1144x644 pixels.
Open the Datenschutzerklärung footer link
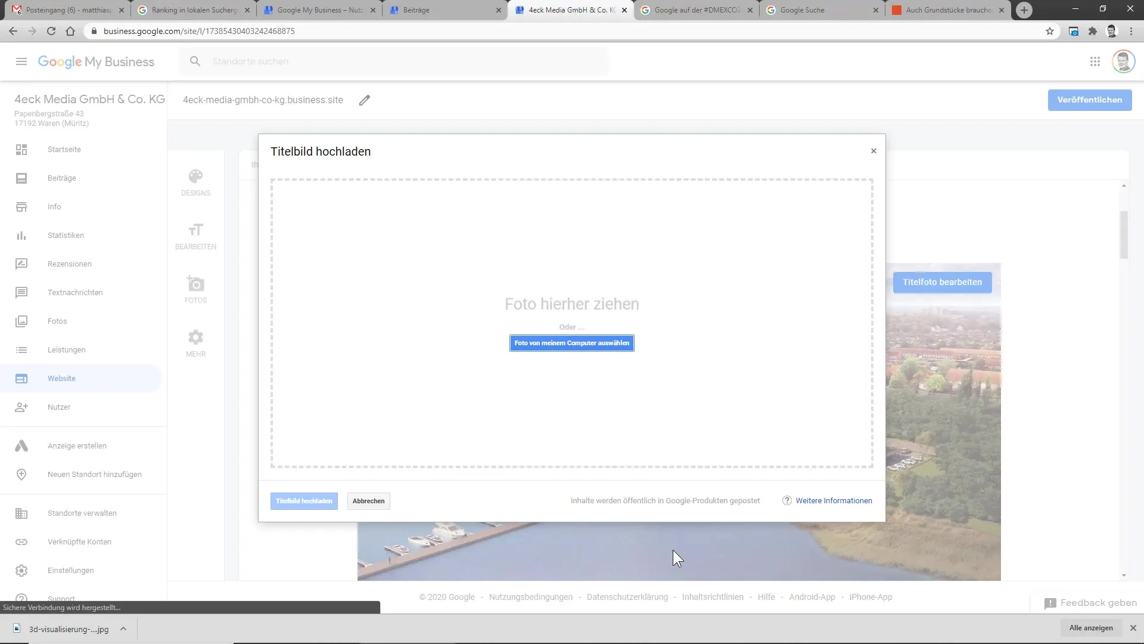tap(627, 597)
